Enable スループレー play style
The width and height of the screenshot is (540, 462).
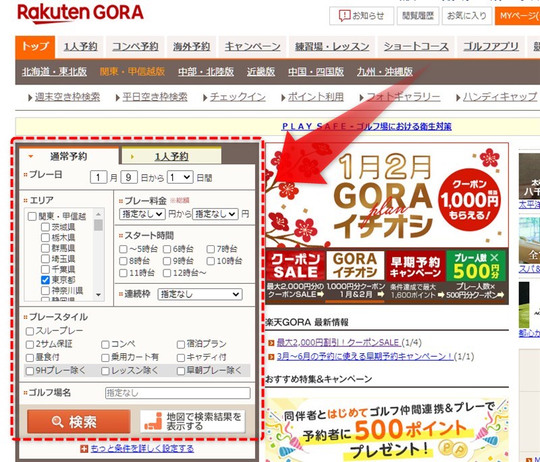click(30, 332)
